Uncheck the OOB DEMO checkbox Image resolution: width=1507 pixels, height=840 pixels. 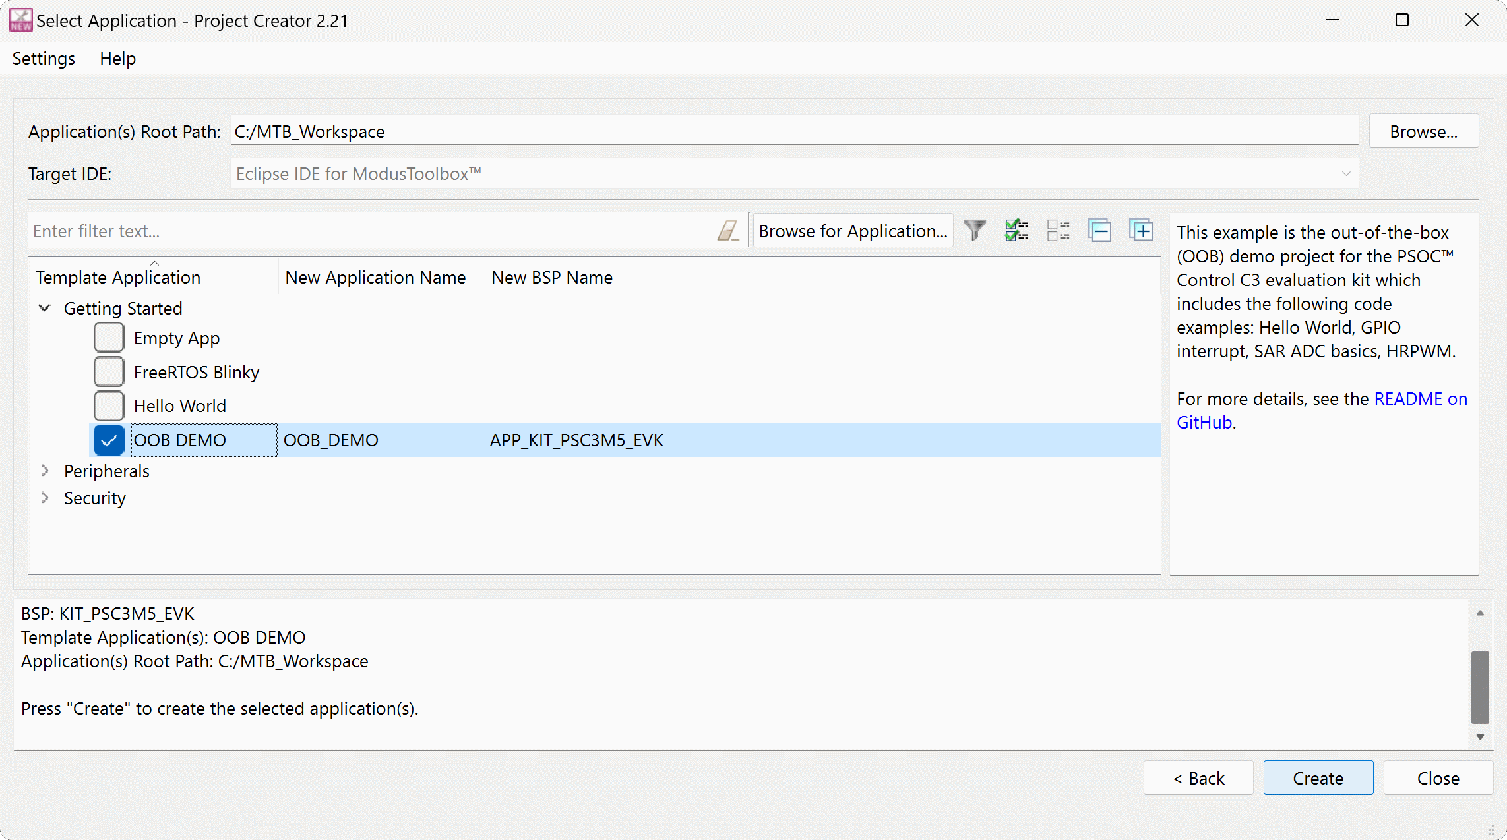tap(109, 440)
